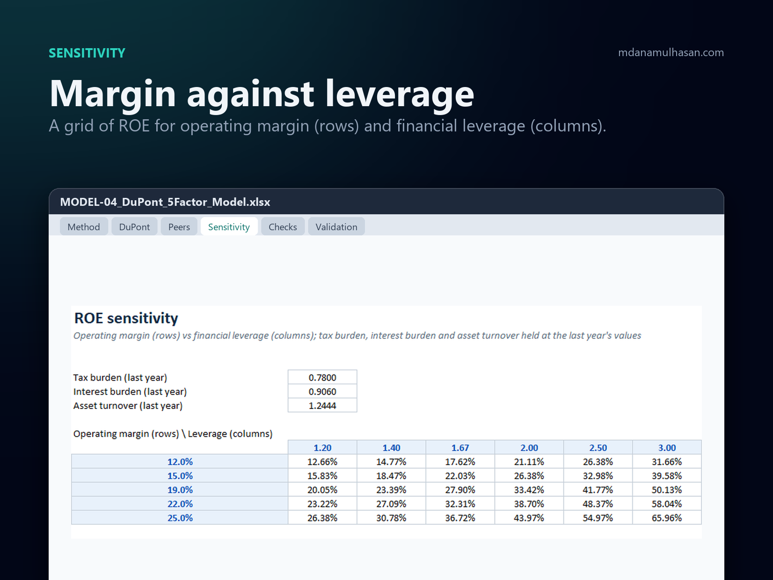Click the Interest burden (last year) label
This screenshot has width=773, height=580.
[x=130, y=391]
